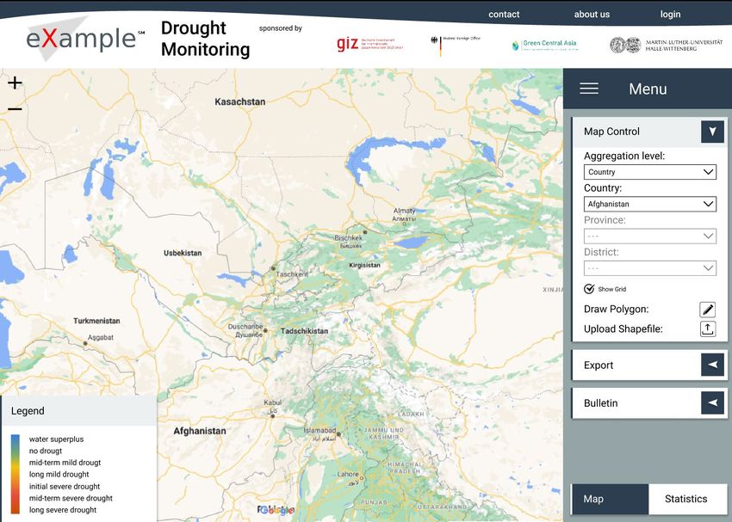
Task: Click the Duschanbe city label
Action: tap(245, 330)
